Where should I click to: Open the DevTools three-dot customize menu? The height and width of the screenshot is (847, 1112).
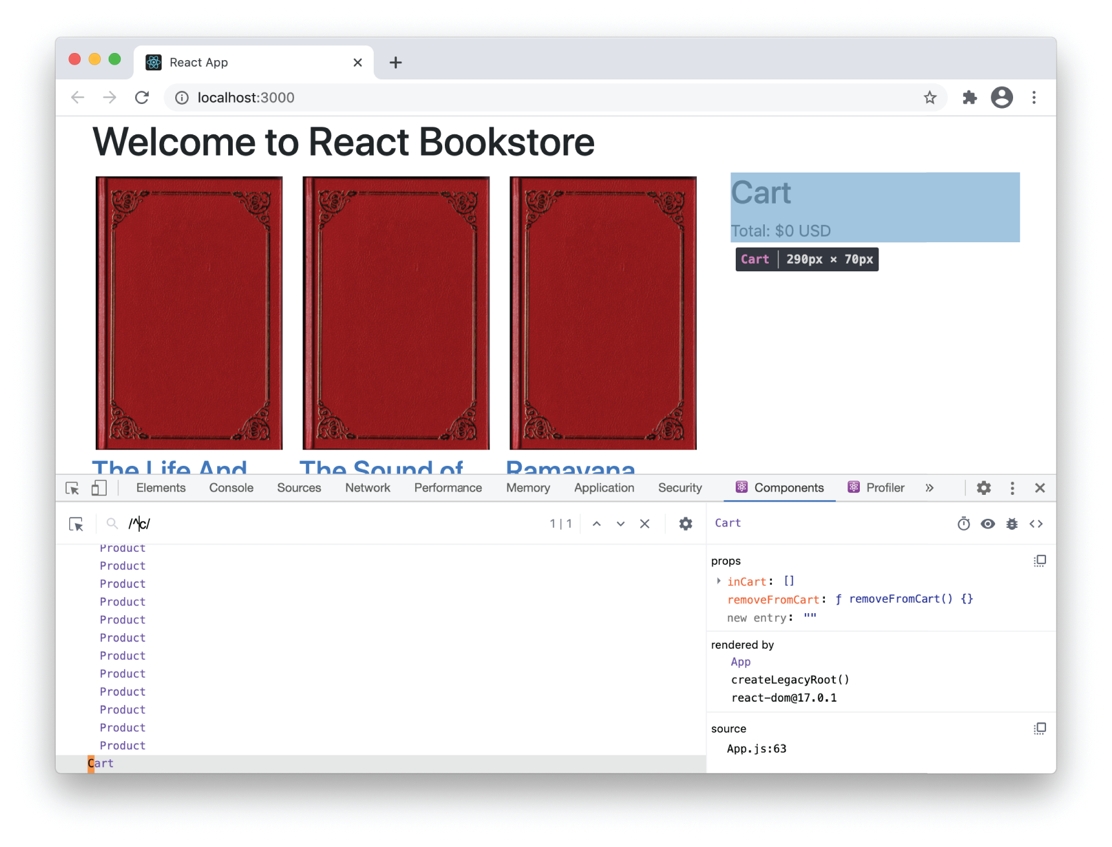(1012, 488)
